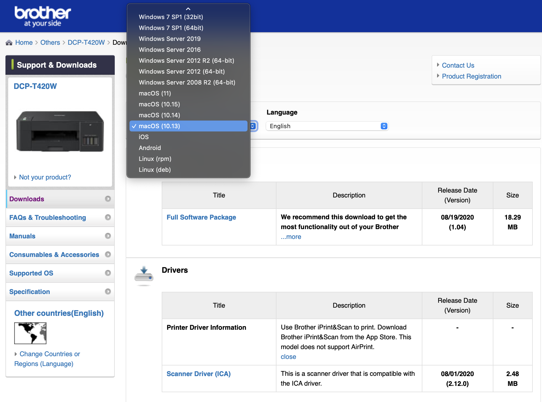Click the arrow icon beside Downloads
542x402 pixels.
(x=108, y=199)
